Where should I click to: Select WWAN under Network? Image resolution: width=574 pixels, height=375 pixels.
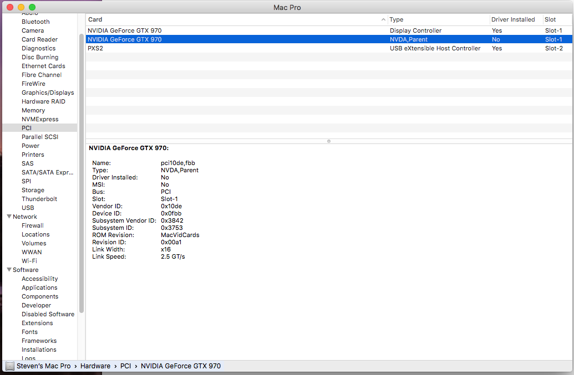(x=32, y=252)
